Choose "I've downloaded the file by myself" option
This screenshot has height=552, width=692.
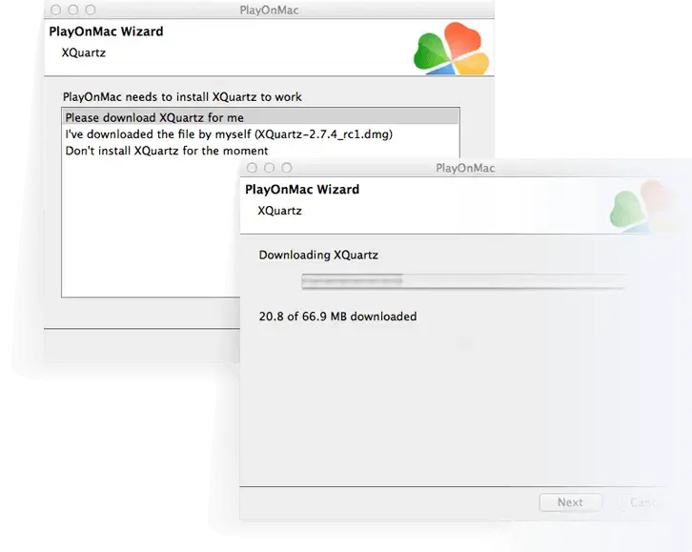pos(229,134)
